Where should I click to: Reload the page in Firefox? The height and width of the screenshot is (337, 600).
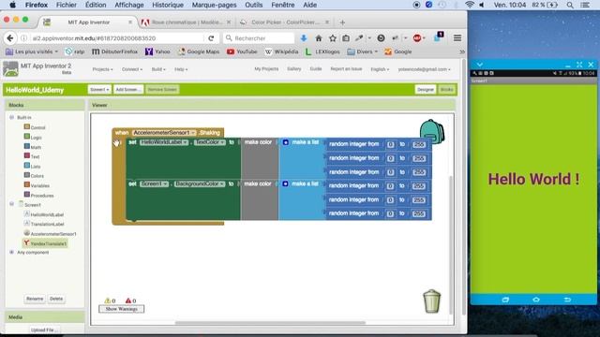click(211, 38)
